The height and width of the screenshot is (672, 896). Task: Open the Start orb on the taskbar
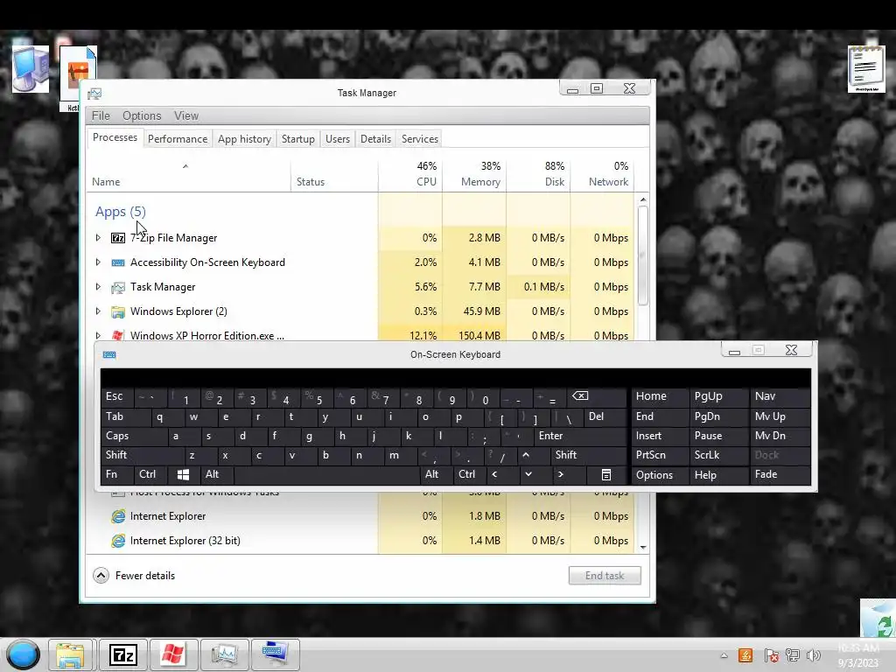coord(24,654)
